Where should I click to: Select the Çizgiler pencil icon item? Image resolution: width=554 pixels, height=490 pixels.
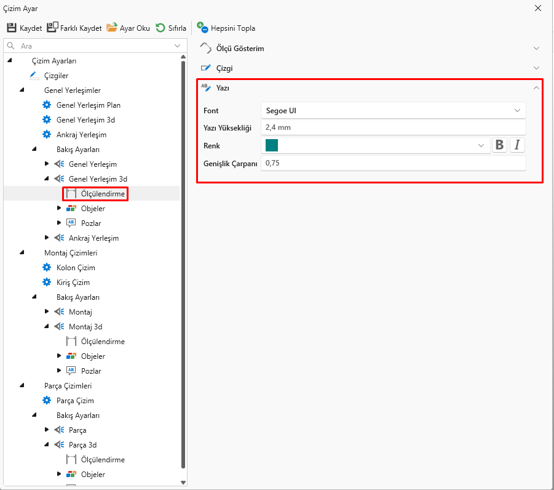click(x=34, y=76)
